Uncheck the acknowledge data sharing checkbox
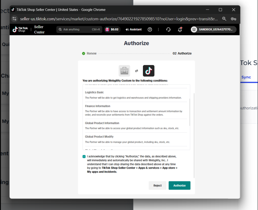Screen dimensions: 258x210 coord(84,156)
